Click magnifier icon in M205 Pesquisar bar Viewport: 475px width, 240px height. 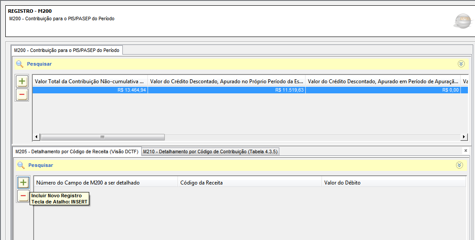pos(21,165)
